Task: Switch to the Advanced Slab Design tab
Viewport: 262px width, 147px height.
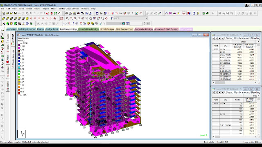Action: tap(166, 29)
